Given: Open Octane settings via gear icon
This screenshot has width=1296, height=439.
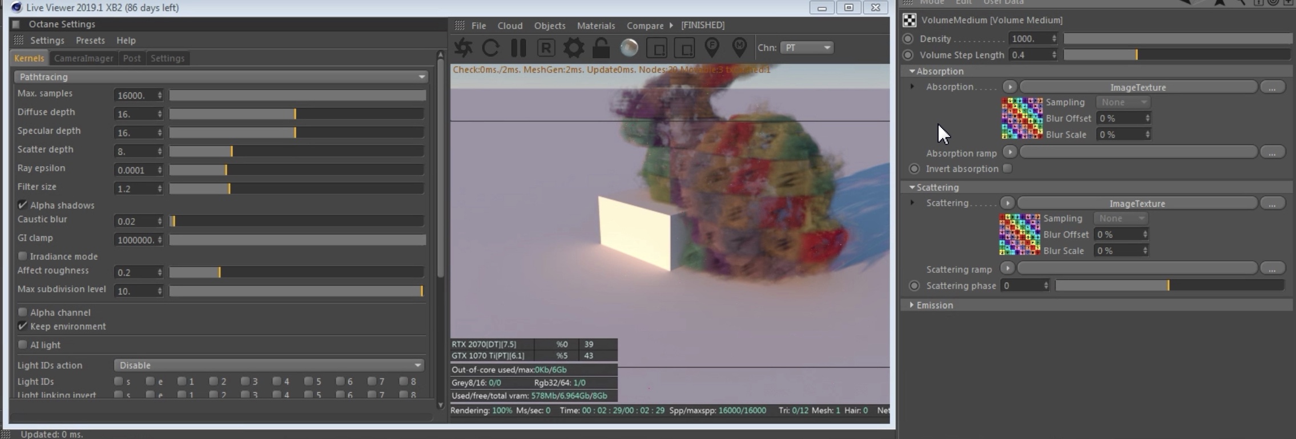Looking at the screenshot, I should (573, 47).
